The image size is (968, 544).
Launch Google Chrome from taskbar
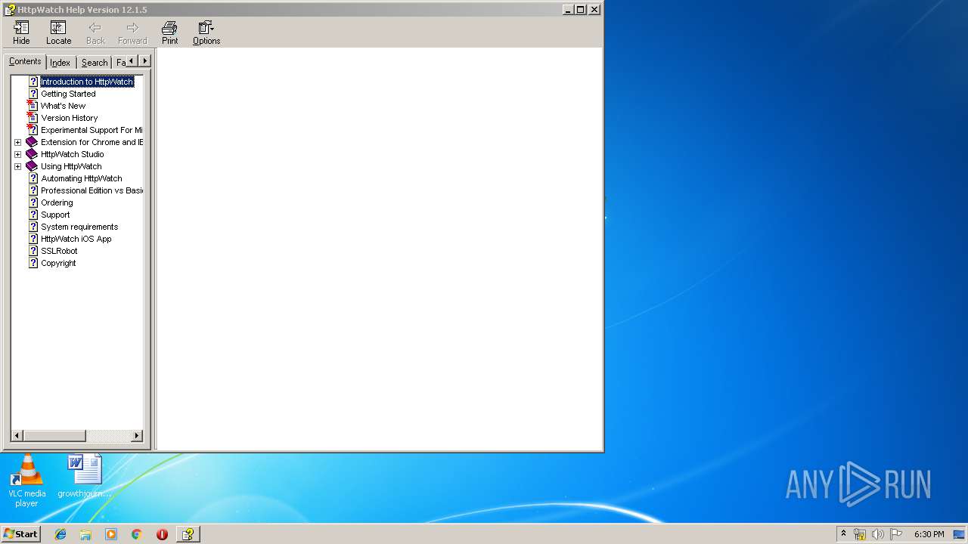click(136, 534)
